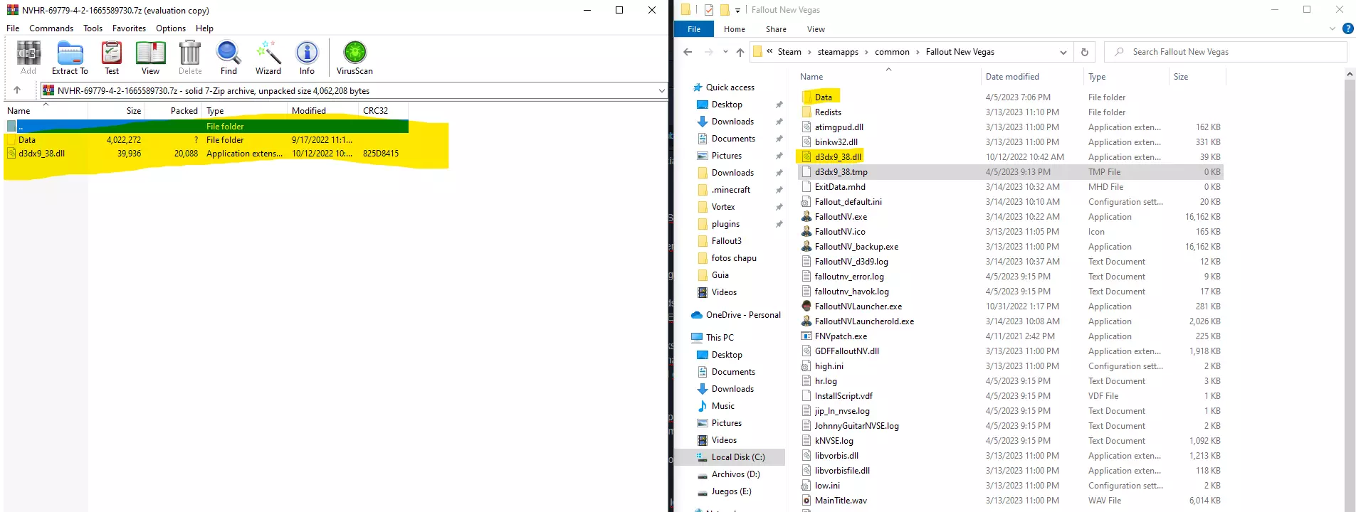Viewport: 1356px width, 512px height.
Task: Select Music under This PC
Action: pos(722,406)
